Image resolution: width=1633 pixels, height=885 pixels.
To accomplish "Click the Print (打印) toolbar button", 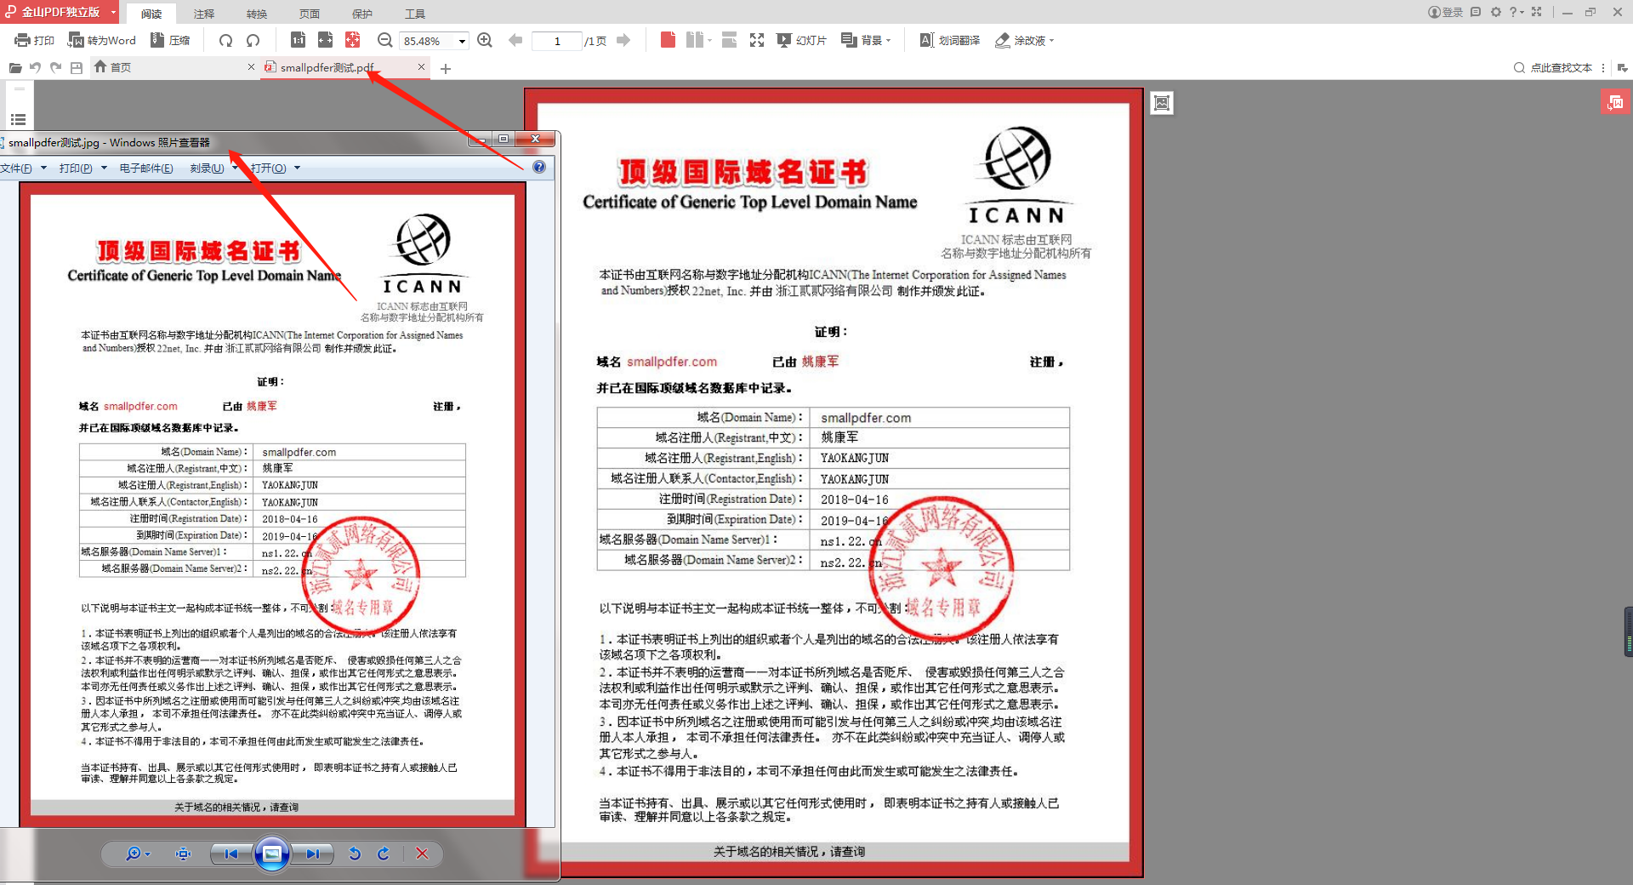I will point(34,40).
